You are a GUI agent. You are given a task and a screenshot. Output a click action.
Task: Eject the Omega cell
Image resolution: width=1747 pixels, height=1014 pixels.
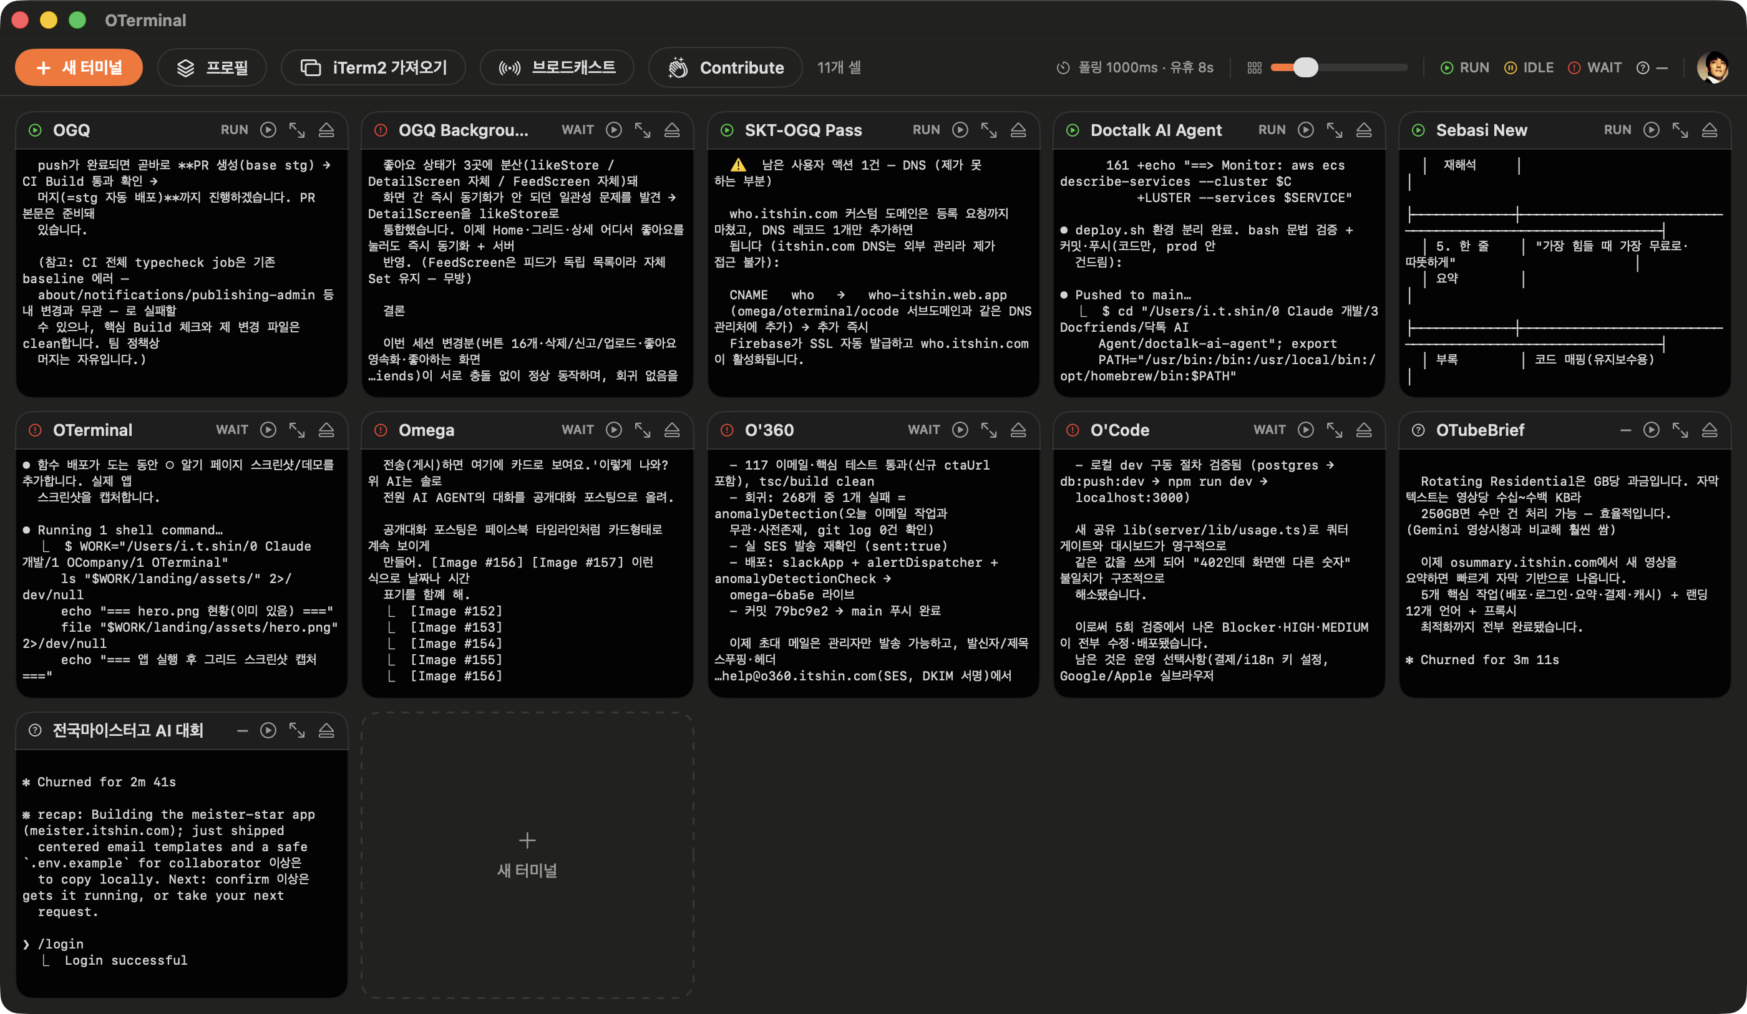click(672, 430)
